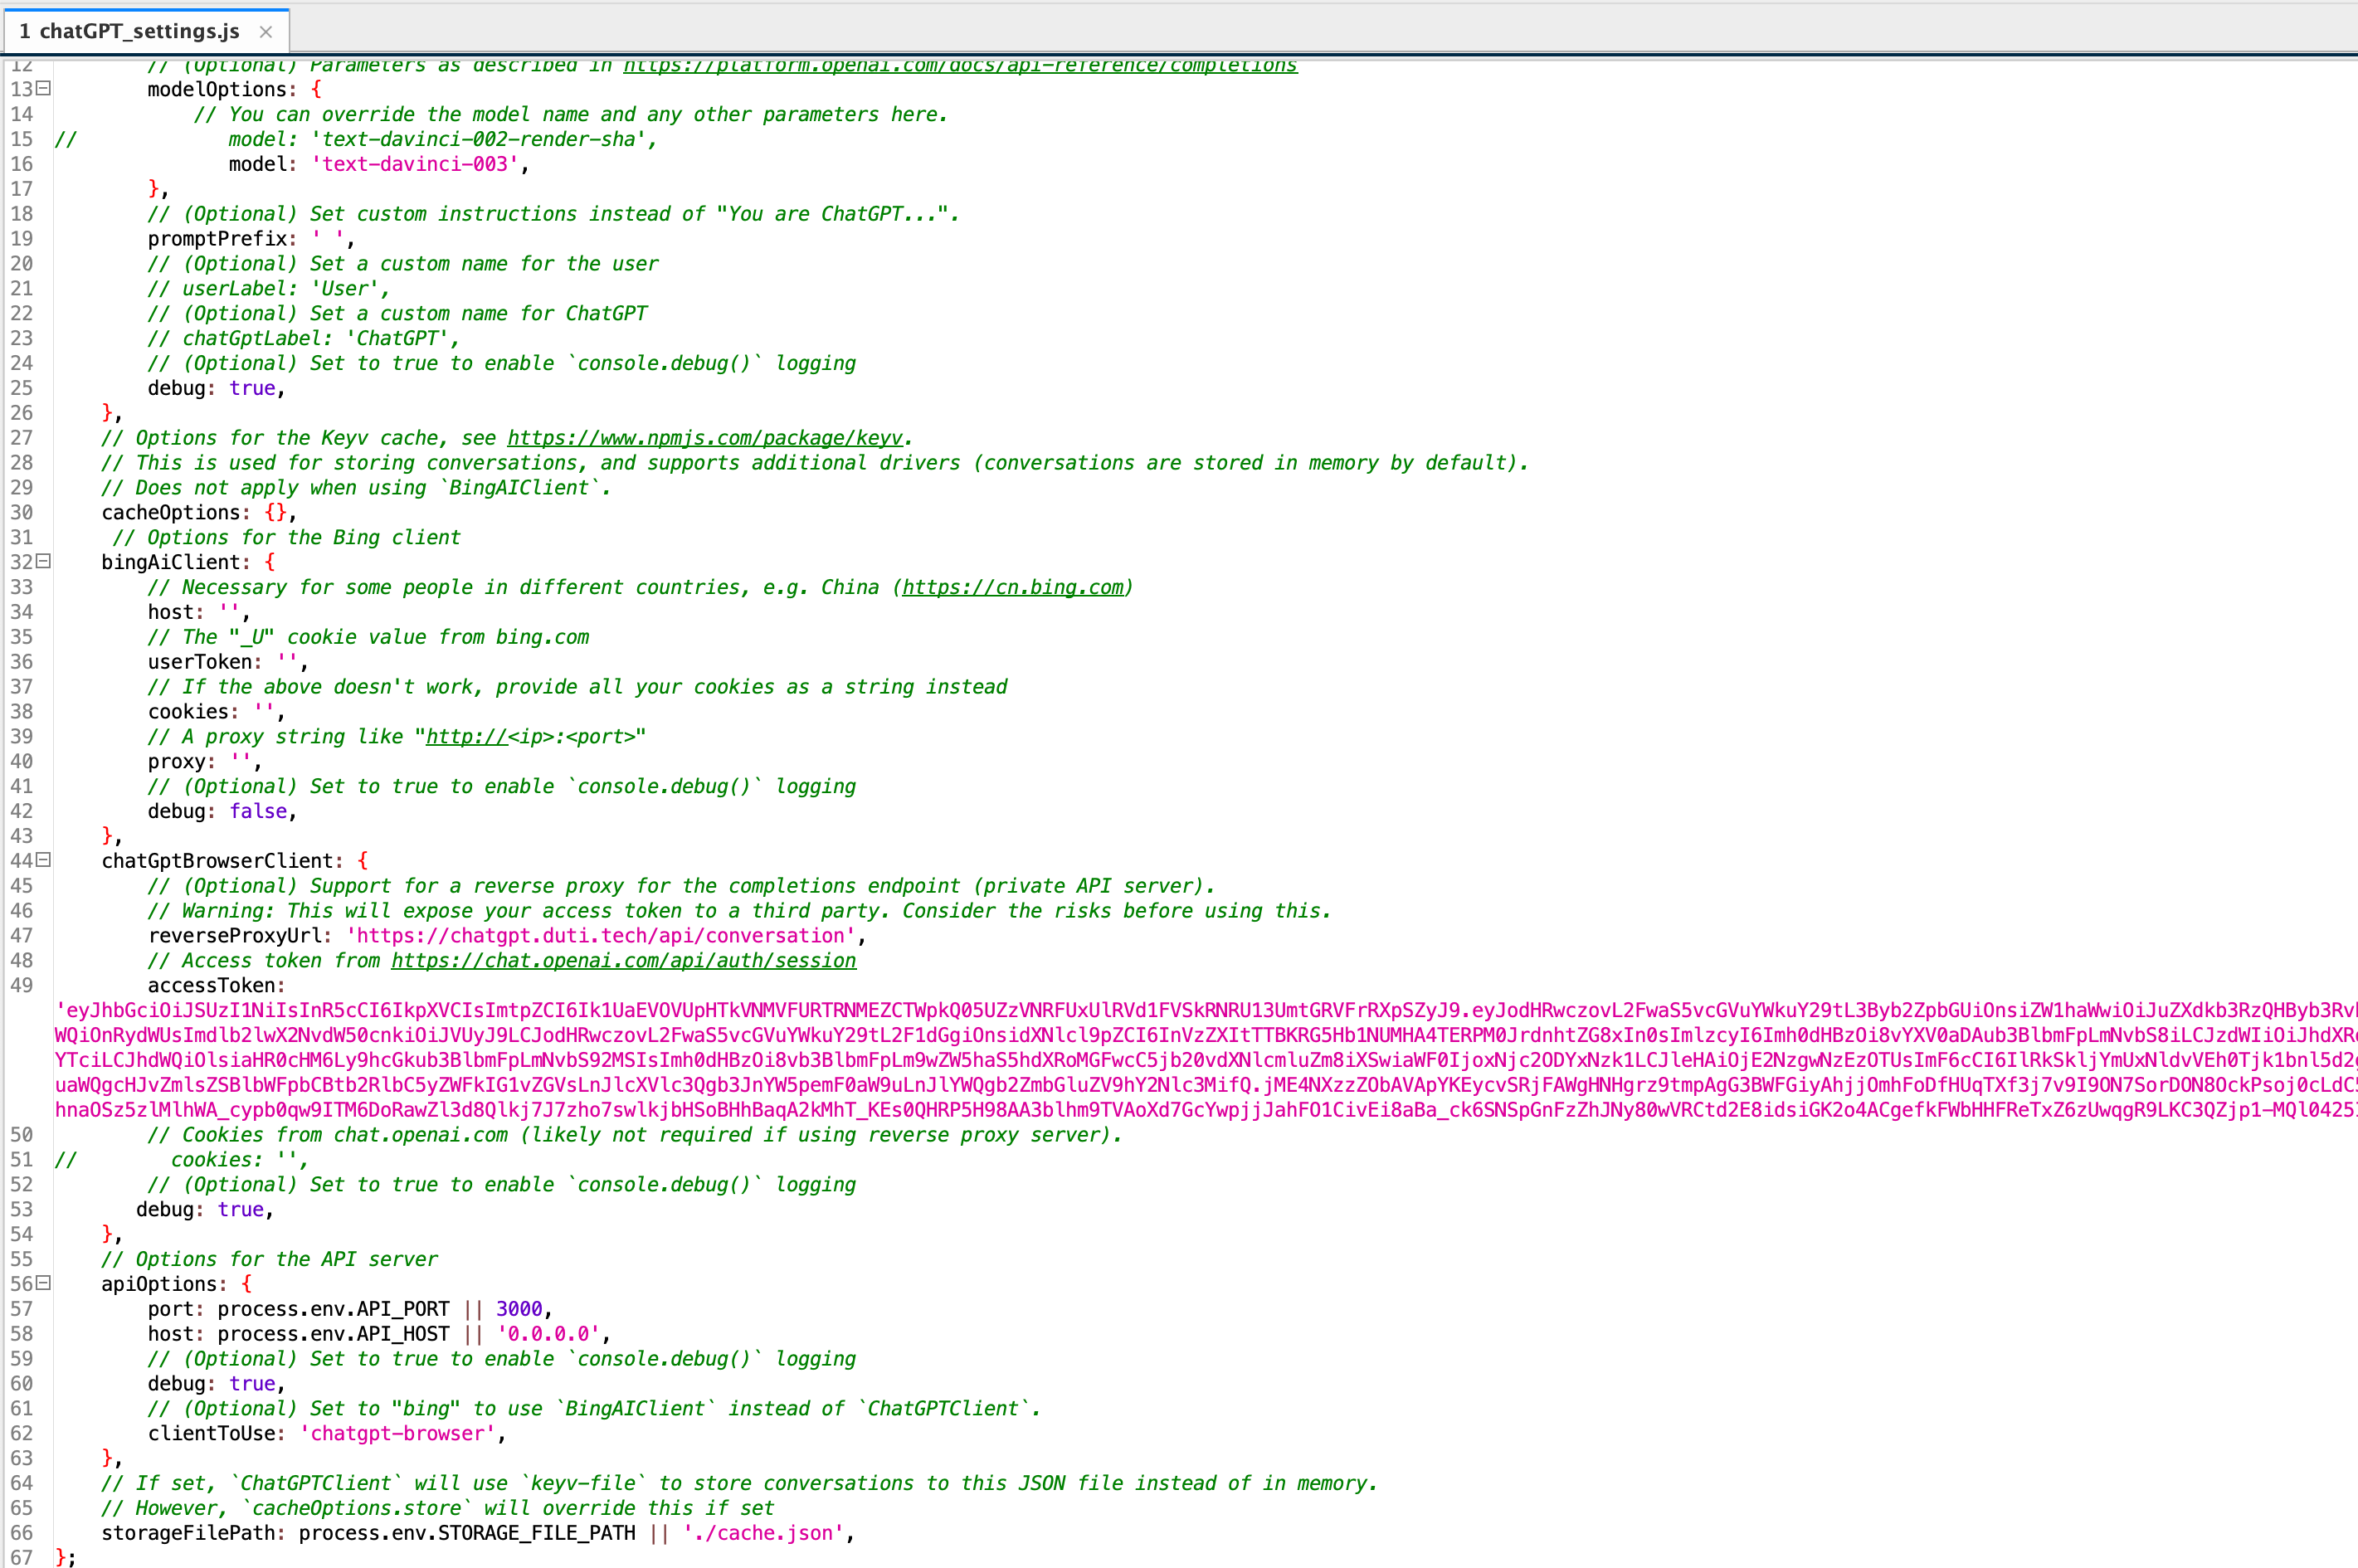
Task: Click the port value 3000
Action: (x=519, y=1309)
